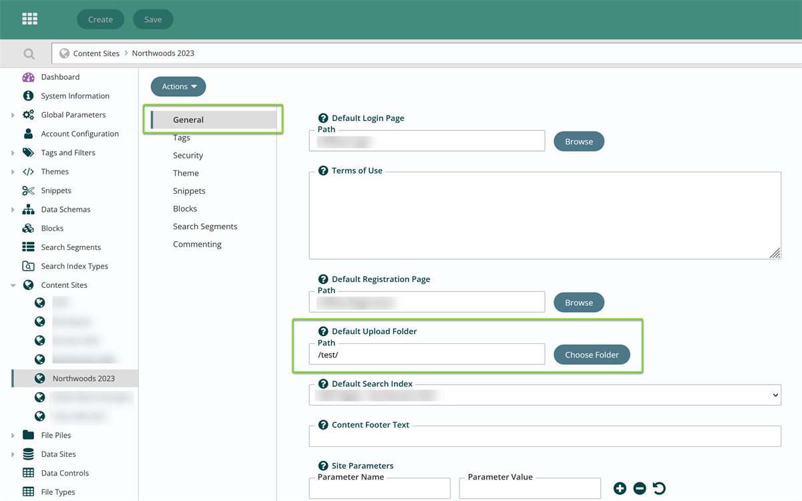Image resolution: width=802 pixels, height=501 pixels.
Task: Browse for Default Registration Page path
Action: tap(579, 303)
